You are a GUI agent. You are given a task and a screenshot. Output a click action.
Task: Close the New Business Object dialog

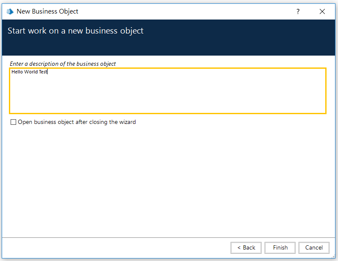pyautogui.click(x=322, y=12)
